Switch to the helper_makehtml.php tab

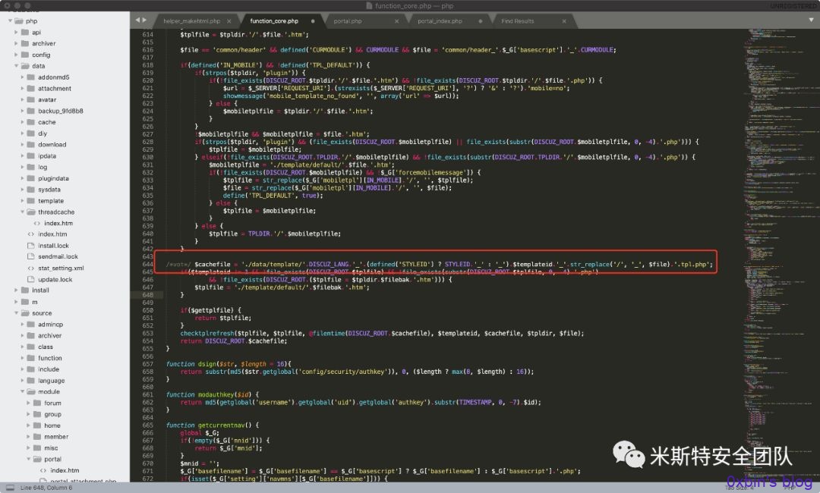[191, 21]
